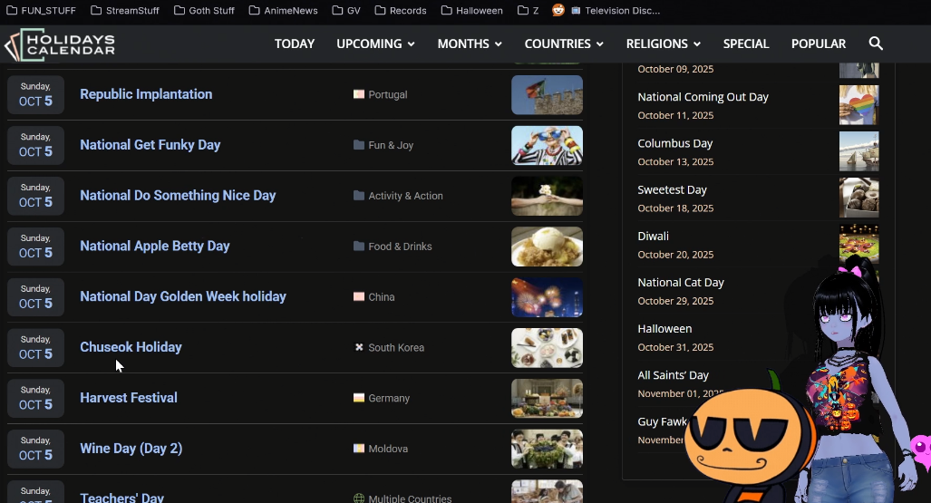Open the Chuseok Holiday link
Screen dimensions: 931x503
click(x=131, y=347)
